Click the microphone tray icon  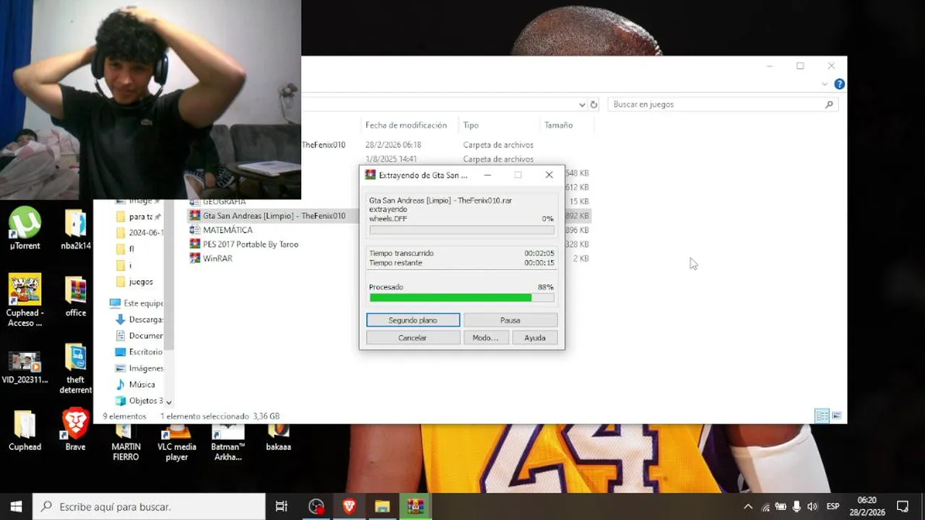click(796, 506)
